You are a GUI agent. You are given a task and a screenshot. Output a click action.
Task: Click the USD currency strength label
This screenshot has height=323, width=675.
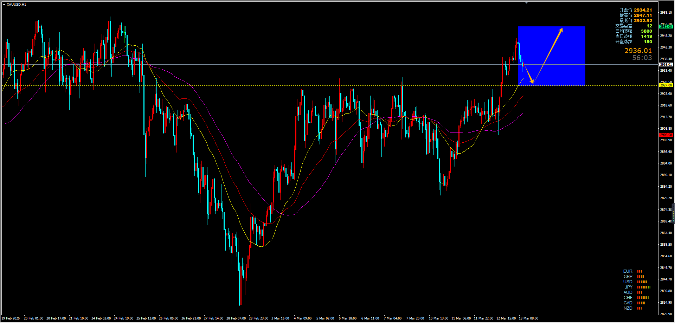[628, 282]
